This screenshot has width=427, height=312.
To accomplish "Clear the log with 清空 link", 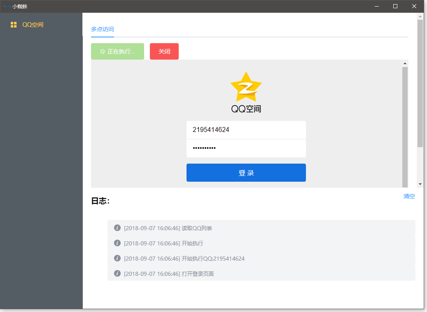I will (409, 196).
